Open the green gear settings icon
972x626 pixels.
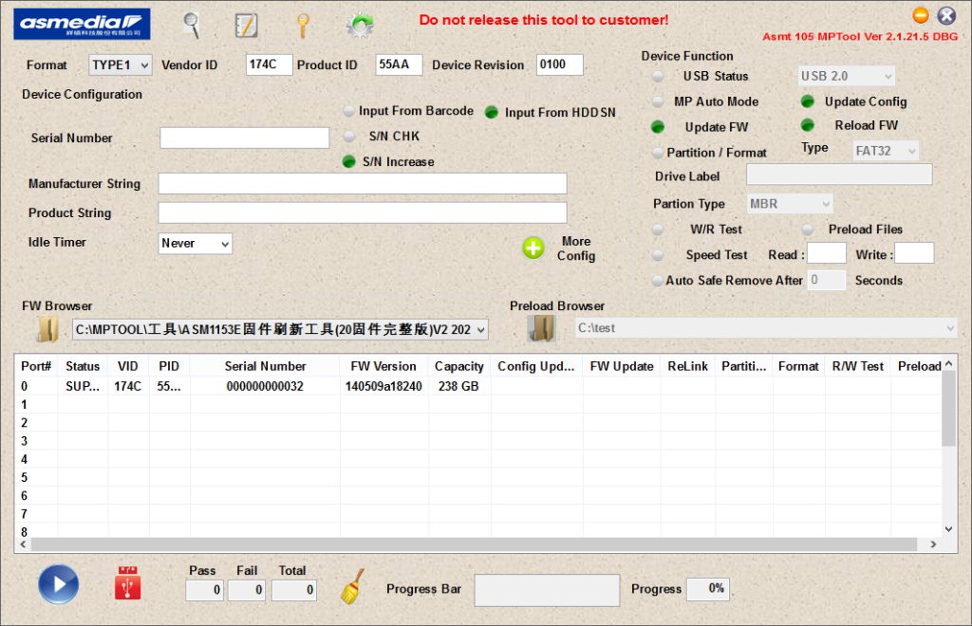tap(359, 26)
